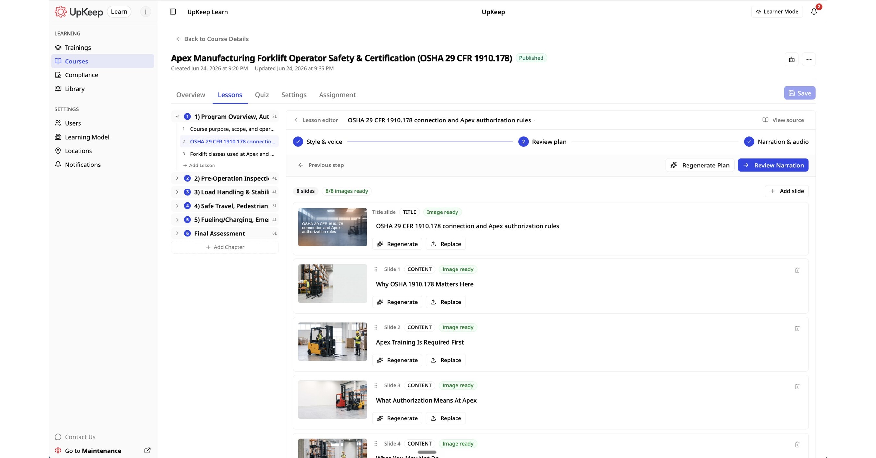Expand chapter 3 Load Handling & Stability

point(177,192)
